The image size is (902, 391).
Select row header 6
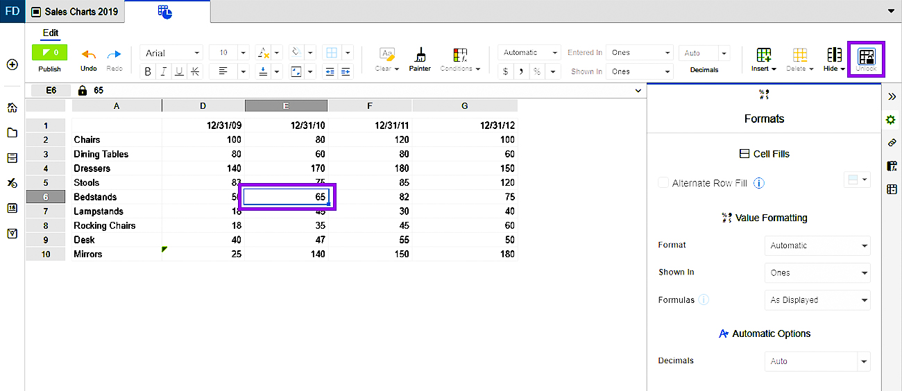coord(46,197)
